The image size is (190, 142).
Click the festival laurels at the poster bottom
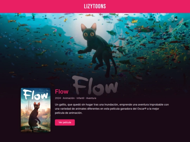pos(36,129)
